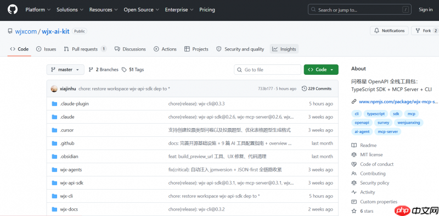Click the wjx-docs folder icon

click(54, 209)
